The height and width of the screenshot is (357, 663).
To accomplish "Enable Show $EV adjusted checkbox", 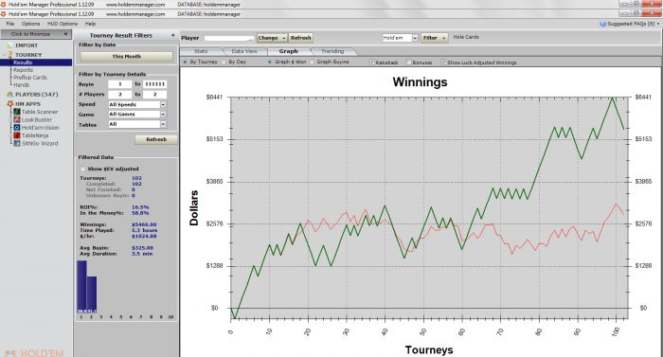I will [83, 169].
